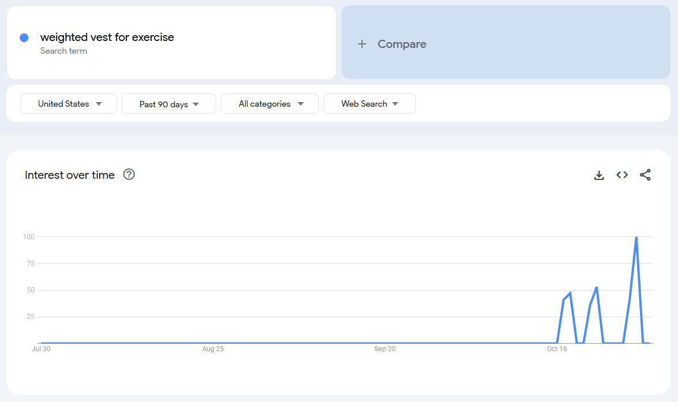Open the Web Search type dropdown
678x402 pixels.
pos(370,104)
